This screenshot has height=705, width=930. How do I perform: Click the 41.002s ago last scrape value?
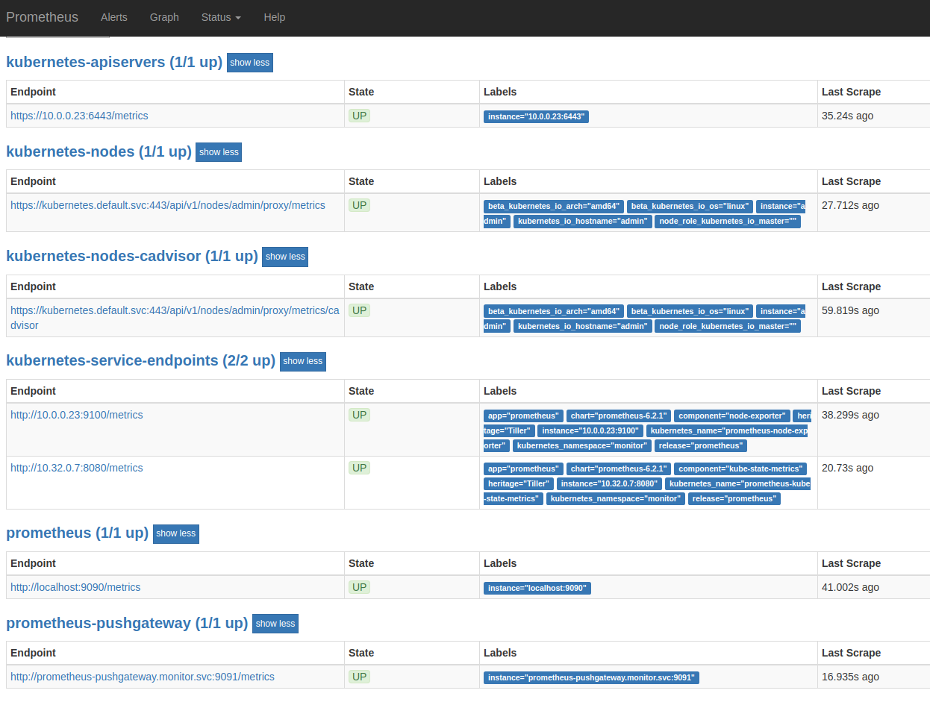point(850,587)
